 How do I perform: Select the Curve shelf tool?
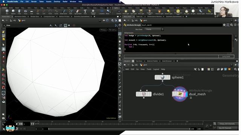pyautogui.click(x=56, y=12)
